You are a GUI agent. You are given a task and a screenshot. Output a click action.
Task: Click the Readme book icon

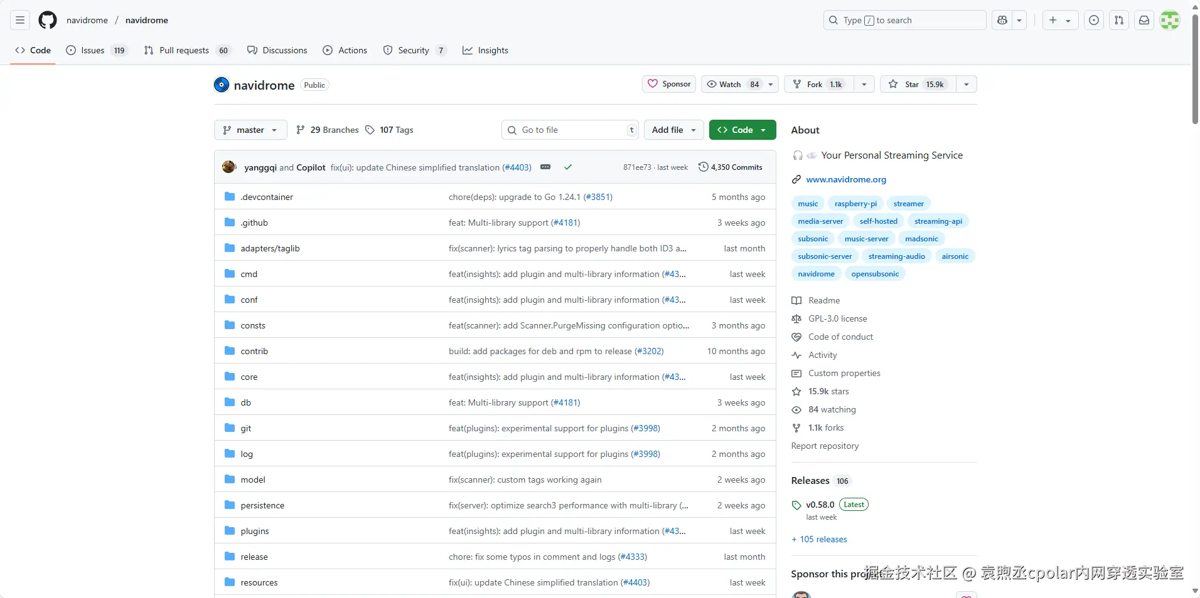[x=796, y=301]
